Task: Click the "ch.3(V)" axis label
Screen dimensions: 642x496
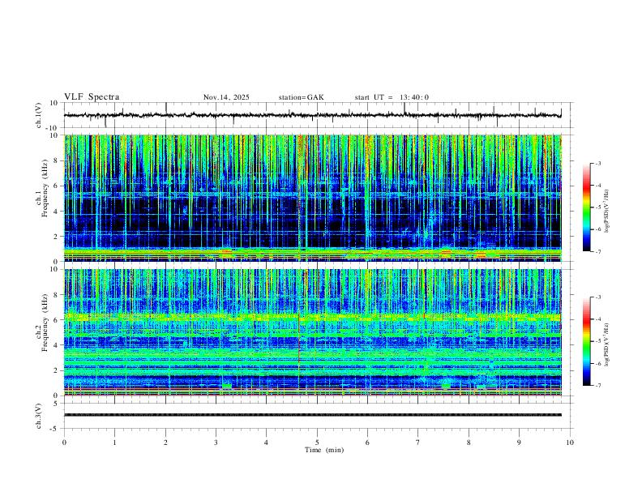Action: point(39,416)
